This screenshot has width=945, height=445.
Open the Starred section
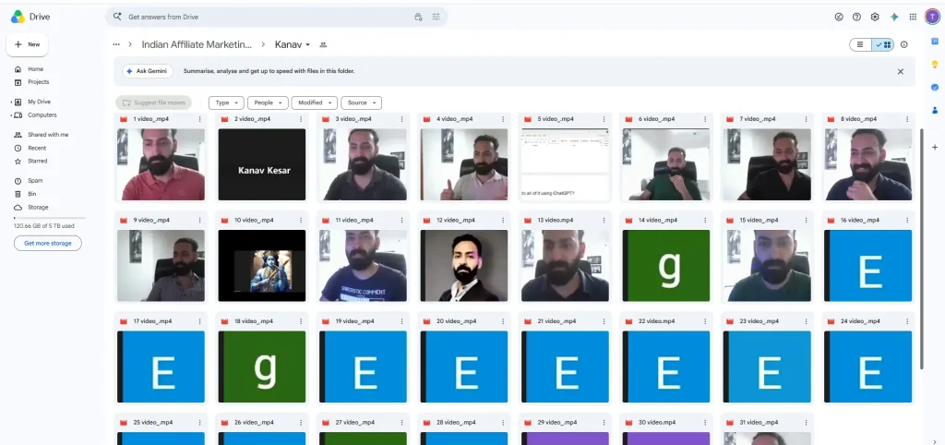pos(37,161)
